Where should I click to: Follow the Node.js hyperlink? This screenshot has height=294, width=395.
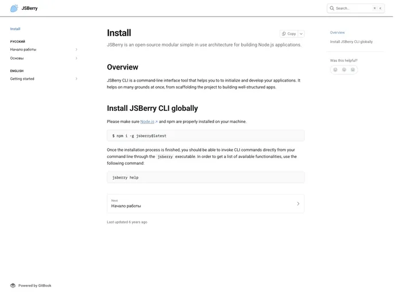[147, 121]
